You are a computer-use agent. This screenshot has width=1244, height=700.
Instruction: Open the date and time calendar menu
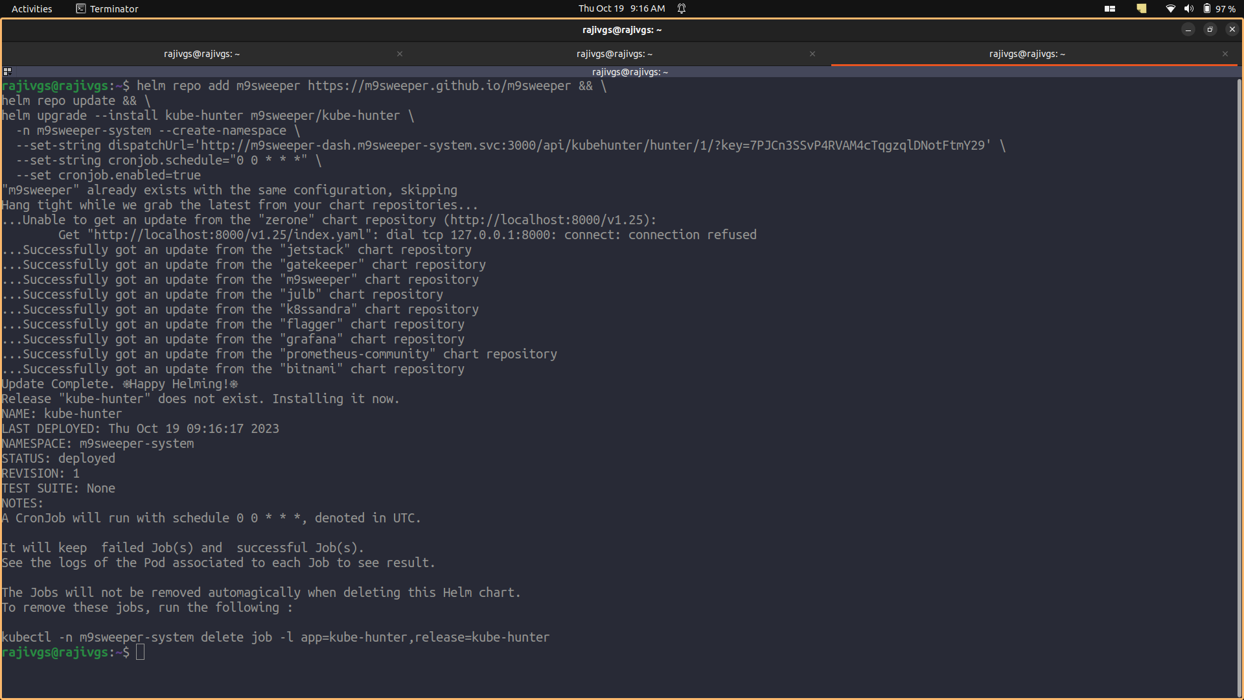pos(621,8)
